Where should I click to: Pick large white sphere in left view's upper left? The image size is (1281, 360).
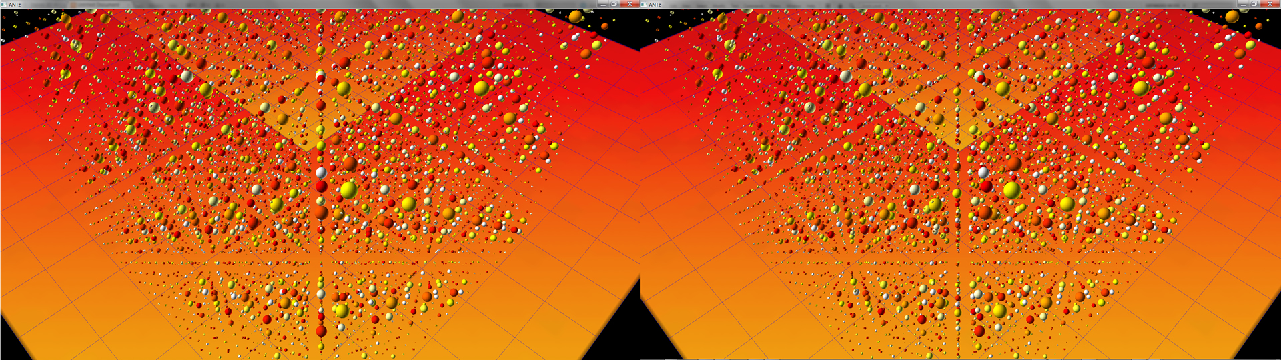click(x=187, y=76)
